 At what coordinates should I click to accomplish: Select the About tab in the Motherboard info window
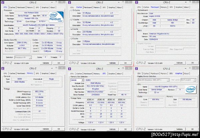tap(186, 7)
